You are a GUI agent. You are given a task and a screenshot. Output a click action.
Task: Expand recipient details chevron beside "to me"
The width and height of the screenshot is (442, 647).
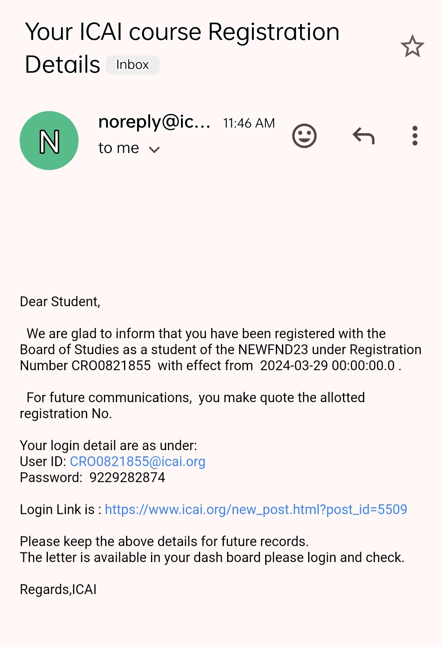point(154,150)
